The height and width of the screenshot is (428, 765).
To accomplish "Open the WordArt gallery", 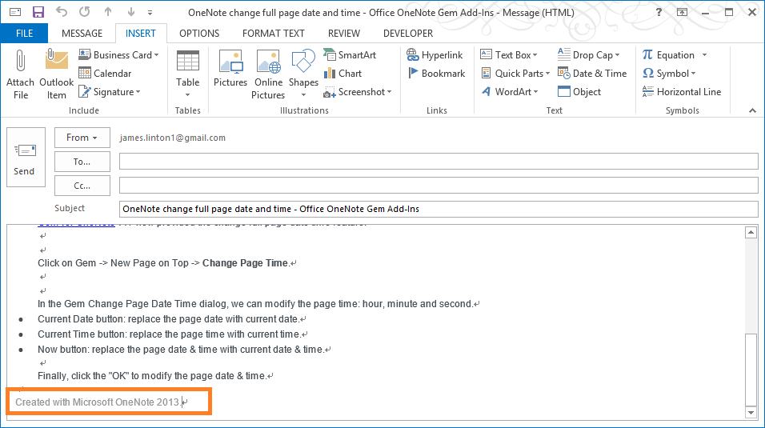I will pyautogui.click(x=510, y=92).
